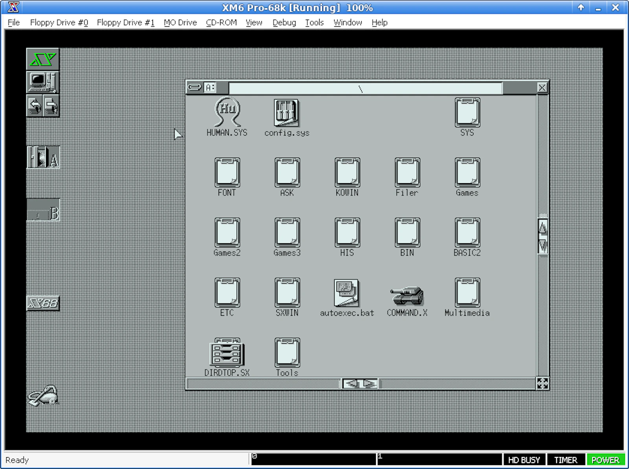
Task: Open the Tools folder icon
Action: point(287,353)
